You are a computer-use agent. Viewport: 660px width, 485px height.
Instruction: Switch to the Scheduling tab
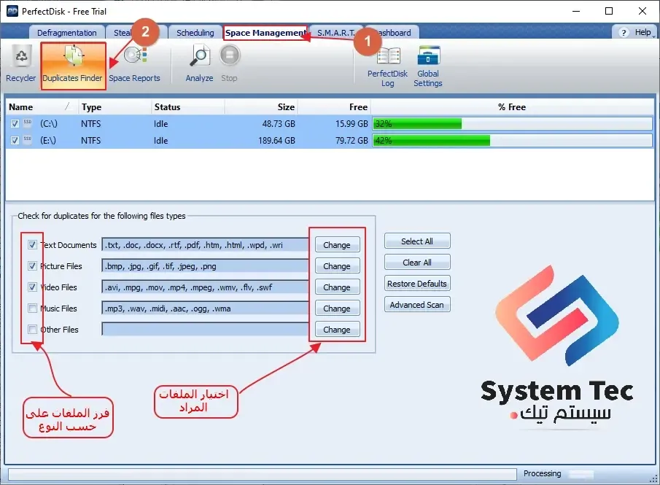(x=195, y=32)
